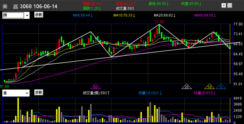
Task: Click the 2459 volume axis label
Action: click(x=237, y=111)
